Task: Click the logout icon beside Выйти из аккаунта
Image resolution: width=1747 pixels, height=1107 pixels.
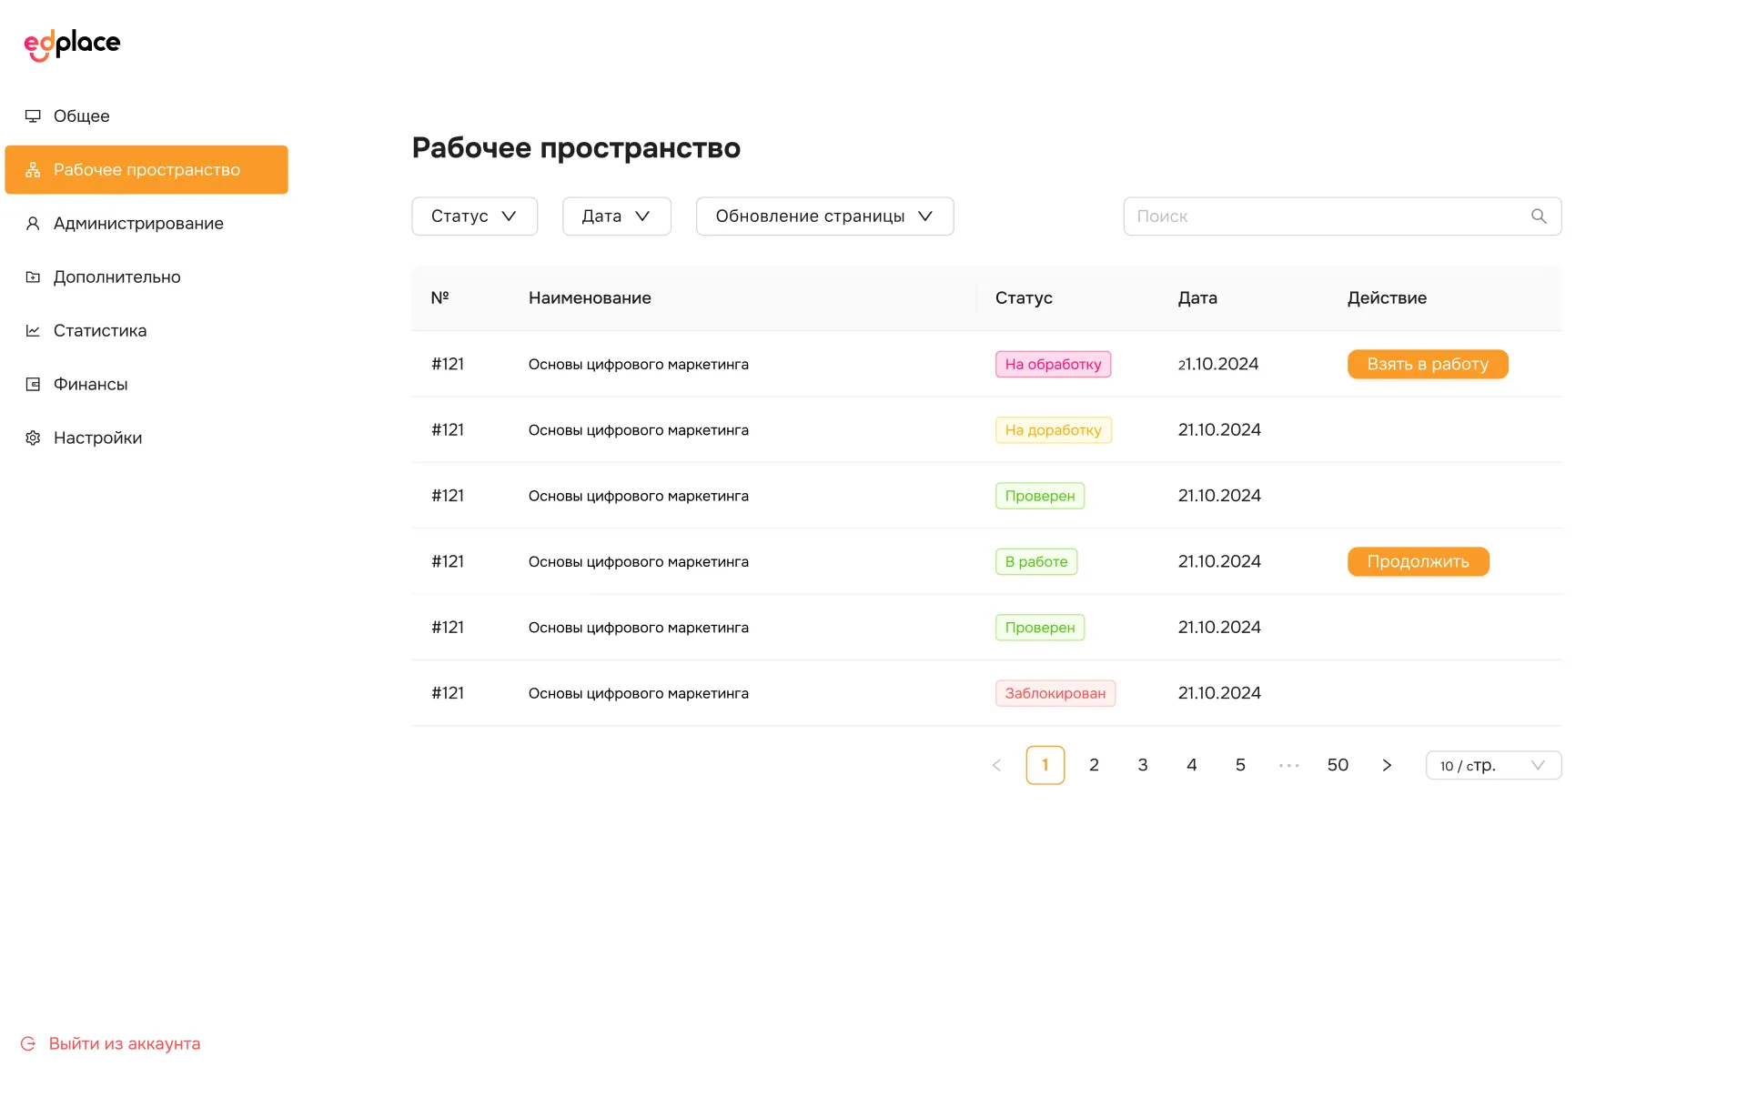Action: click(x=28, y=1043)
